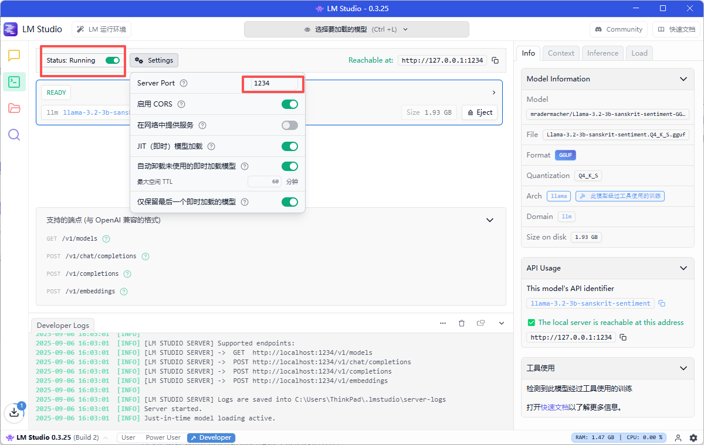Pop out the Developer Logs window
Viewport: 704px width, 445px height.
point(481,323)
